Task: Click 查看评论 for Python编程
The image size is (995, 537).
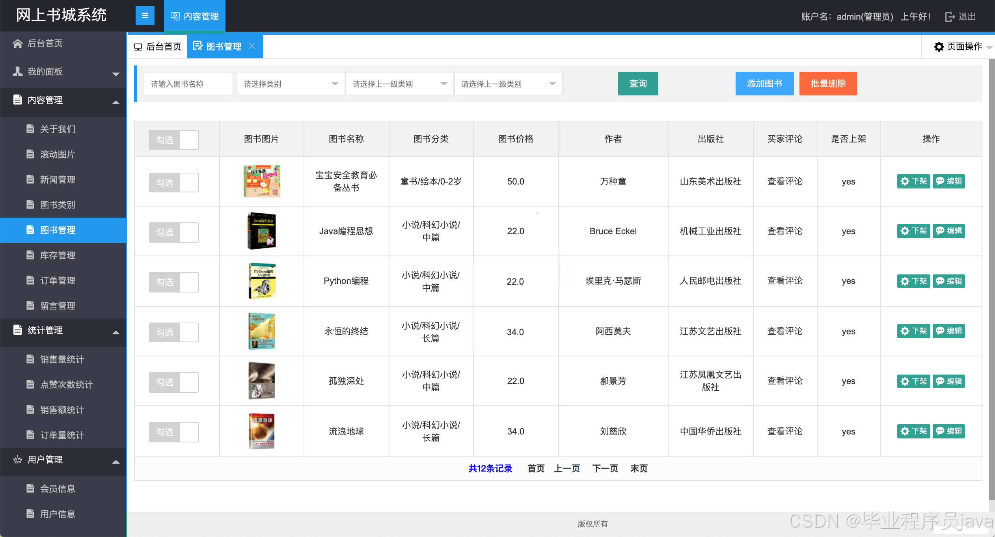Action: (784, 281)
